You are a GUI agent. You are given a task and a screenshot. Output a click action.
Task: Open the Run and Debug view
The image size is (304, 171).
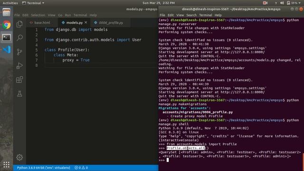(19, 66)
